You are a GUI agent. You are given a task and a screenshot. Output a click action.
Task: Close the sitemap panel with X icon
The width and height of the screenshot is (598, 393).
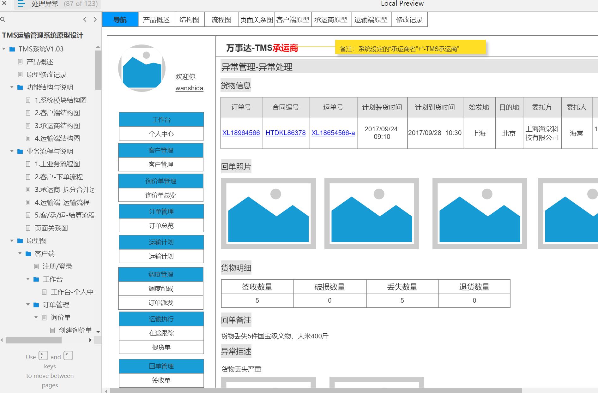(4, 3)
